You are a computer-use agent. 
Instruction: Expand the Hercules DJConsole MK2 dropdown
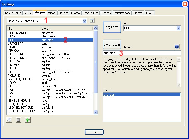click(x=85, y=21)
